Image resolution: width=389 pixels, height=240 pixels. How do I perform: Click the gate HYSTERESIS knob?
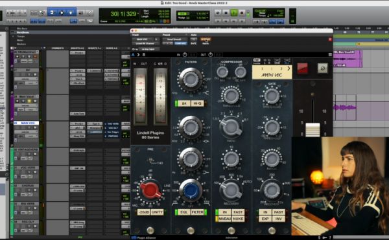click(272, 96)
